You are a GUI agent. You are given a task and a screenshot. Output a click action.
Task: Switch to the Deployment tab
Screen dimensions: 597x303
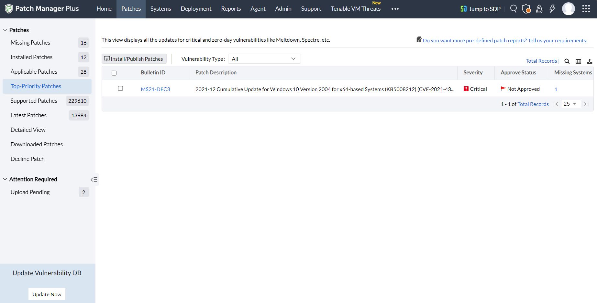(196, 9)
